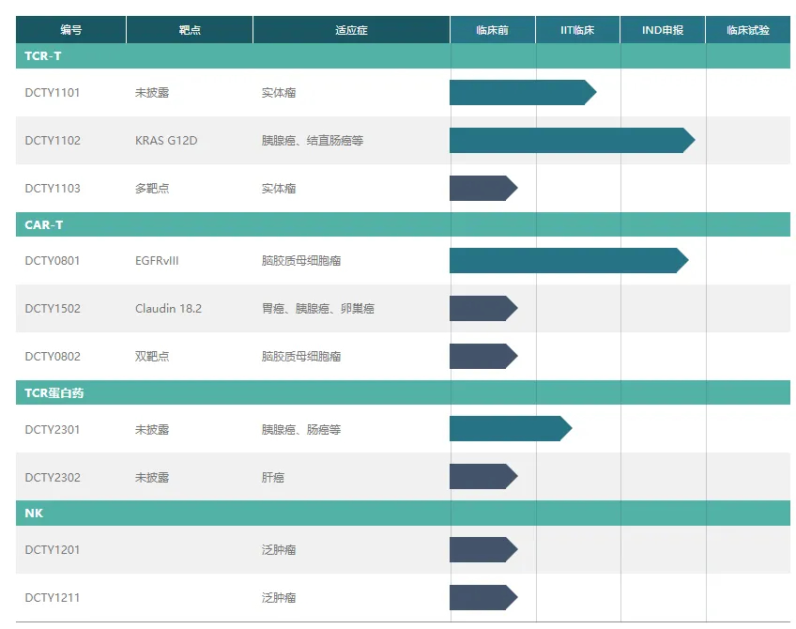796x629 pixels.
Task: Click the 临床试验 stage header
Action: [x=746, y=29]
